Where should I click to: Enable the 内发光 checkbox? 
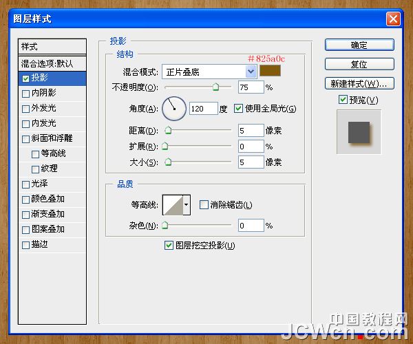(x=26, y=124)
